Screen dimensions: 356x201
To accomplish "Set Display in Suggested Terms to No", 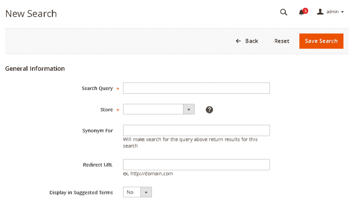I will click(137, 192).
